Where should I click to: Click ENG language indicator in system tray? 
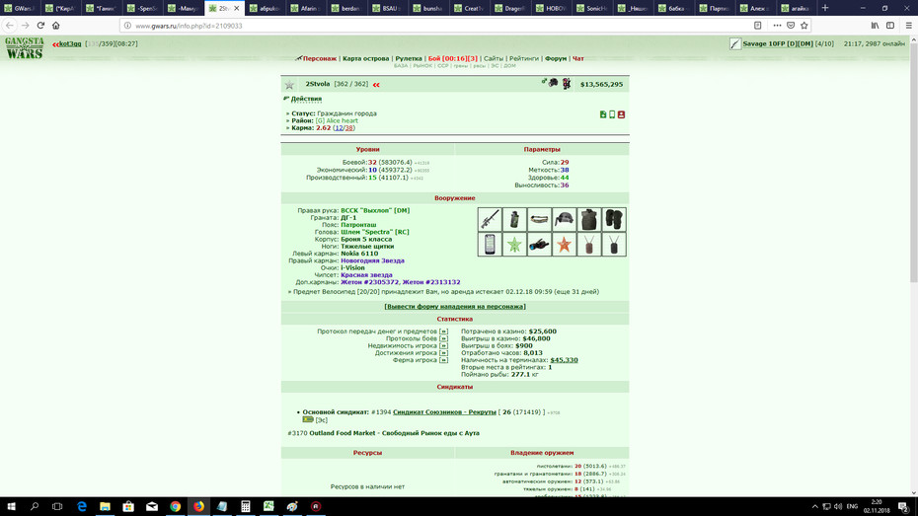click(852, 507)
